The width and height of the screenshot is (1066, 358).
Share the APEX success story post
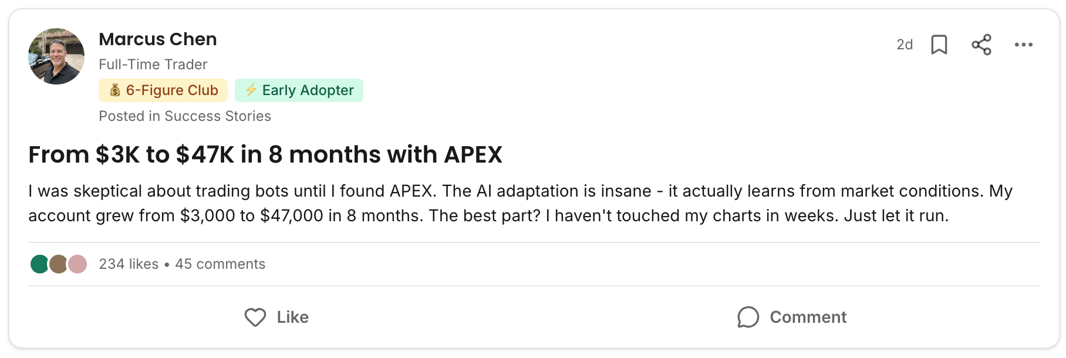point(981,45)
